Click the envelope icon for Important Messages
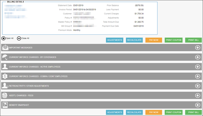203x116 pixels. pos(5,48)
